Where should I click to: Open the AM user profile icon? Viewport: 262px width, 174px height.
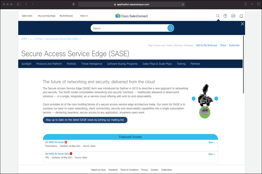233,16
